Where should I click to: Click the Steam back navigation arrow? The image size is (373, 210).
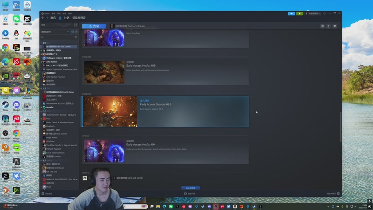pos(42,18)
